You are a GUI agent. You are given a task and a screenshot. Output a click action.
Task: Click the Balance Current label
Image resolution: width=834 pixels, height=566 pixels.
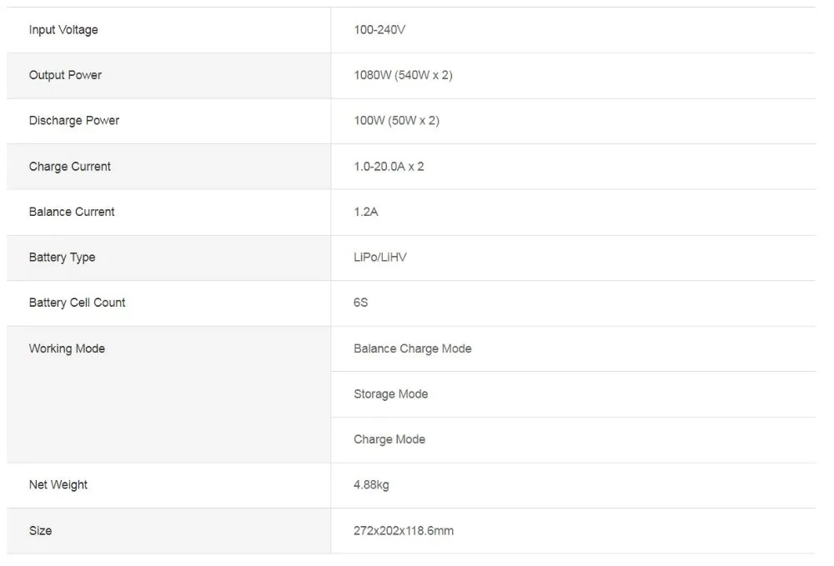tap(71, 212)
